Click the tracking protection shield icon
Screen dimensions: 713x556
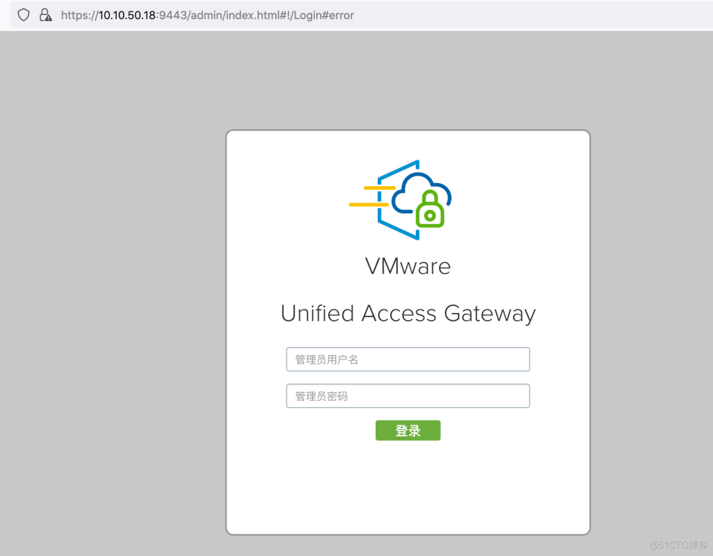tap(23, 15)
